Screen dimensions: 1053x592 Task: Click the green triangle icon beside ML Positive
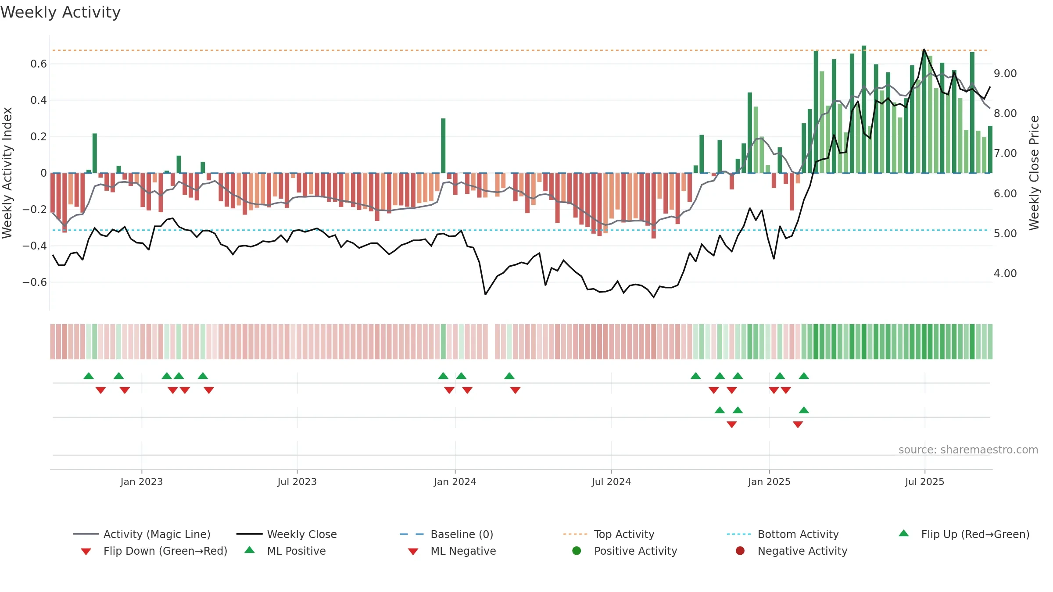point(250,550)
